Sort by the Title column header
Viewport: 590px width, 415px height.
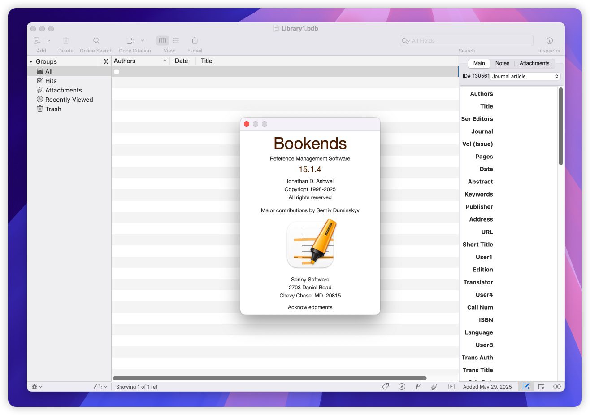pyautogui.click(x=207, y=61)
